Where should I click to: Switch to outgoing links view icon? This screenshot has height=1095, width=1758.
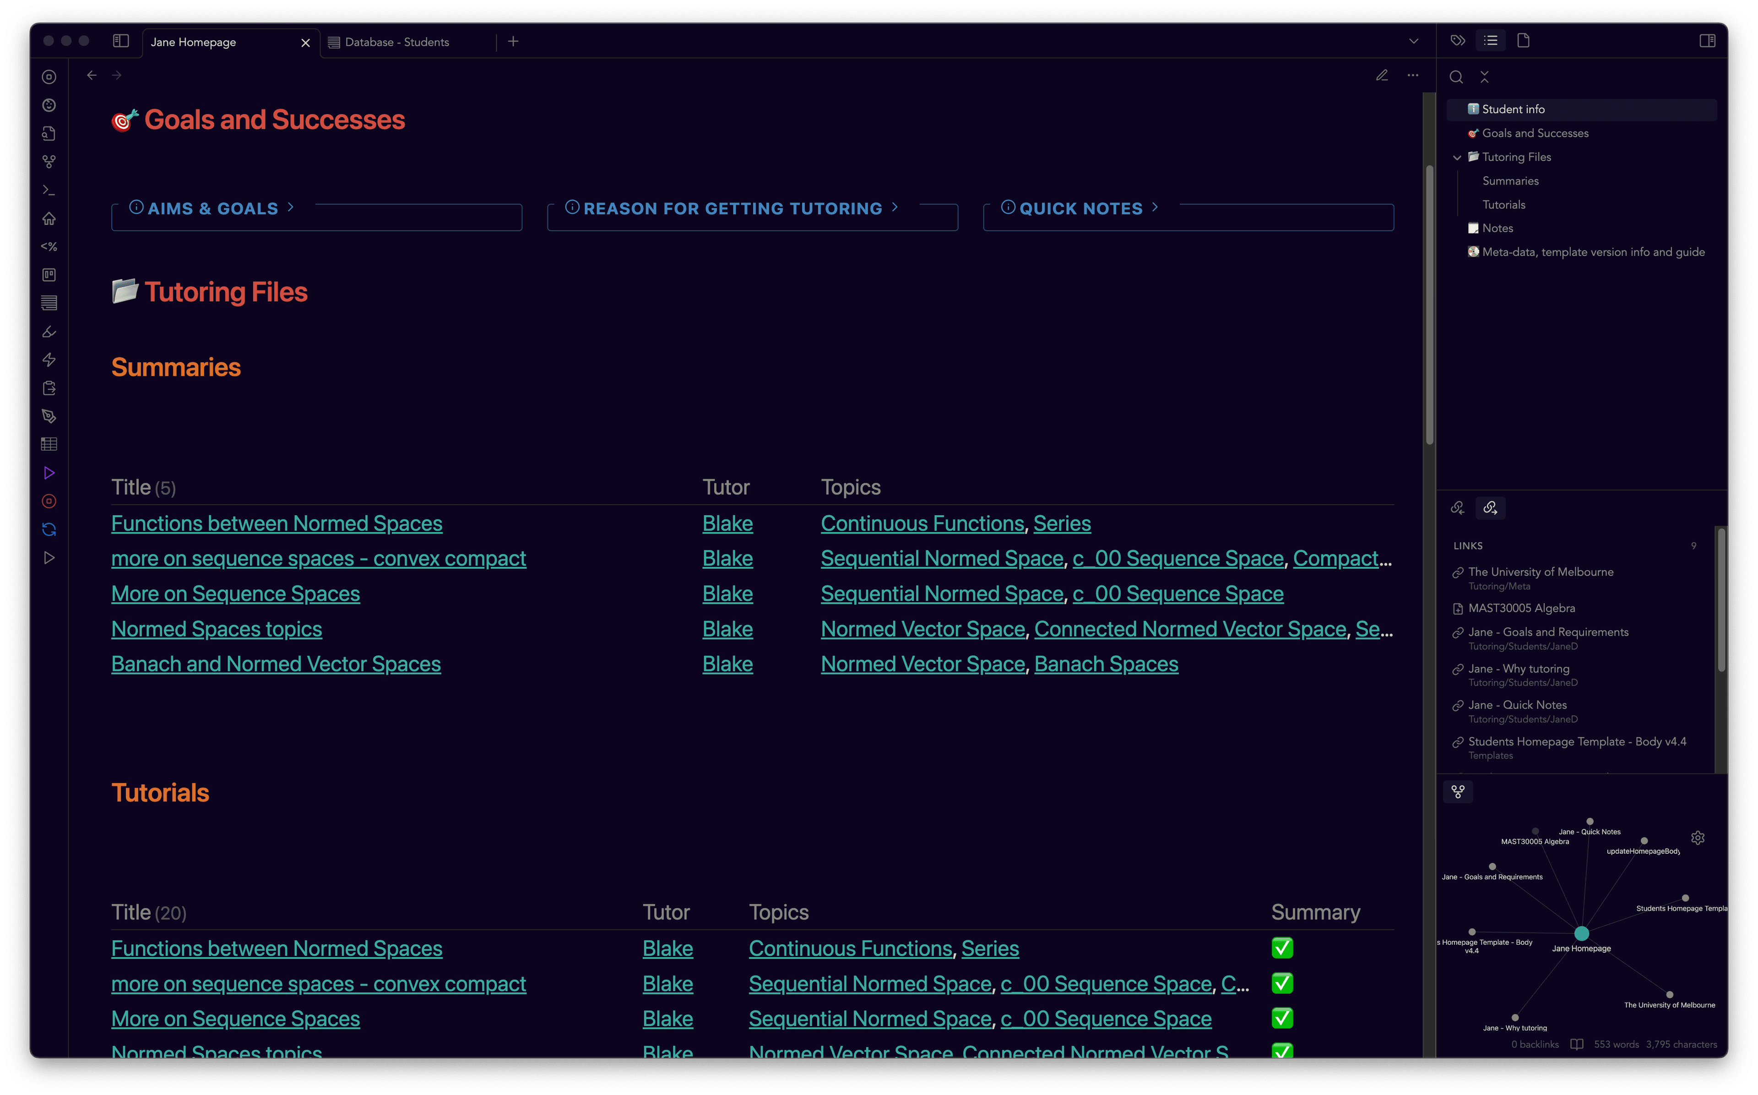[x=1490, y=508]
